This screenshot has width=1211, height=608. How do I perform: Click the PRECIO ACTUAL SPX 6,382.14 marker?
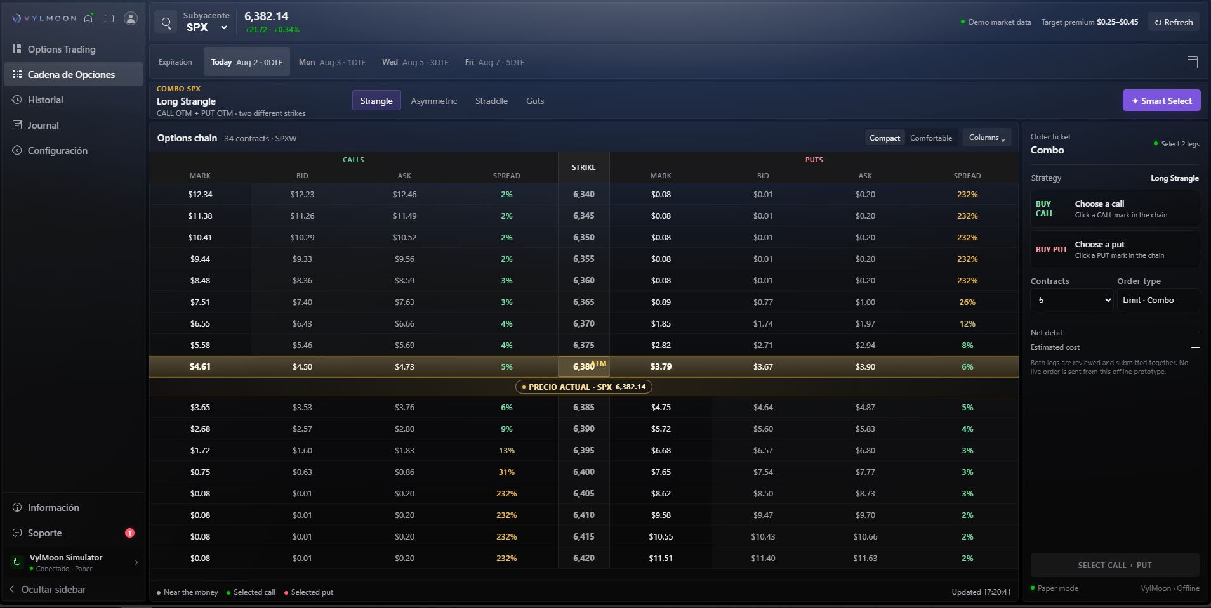(584, 387)
